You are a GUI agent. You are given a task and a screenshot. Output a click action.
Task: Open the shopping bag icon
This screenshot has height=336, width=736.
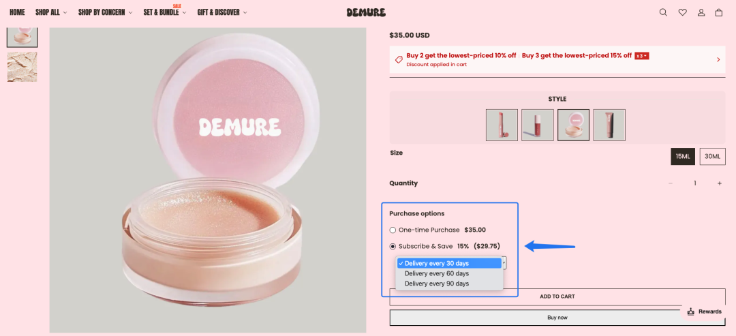pyautogui.click(x=719, y=13)
